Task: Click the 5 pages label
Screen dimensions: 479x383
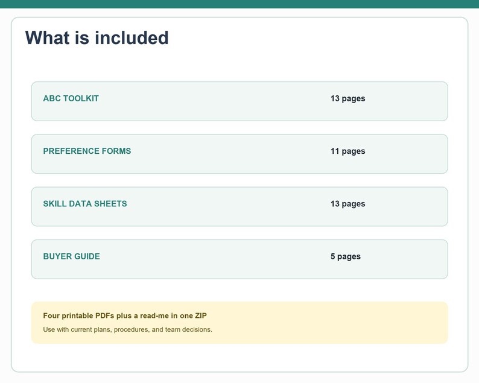Action: pos(346,256)
